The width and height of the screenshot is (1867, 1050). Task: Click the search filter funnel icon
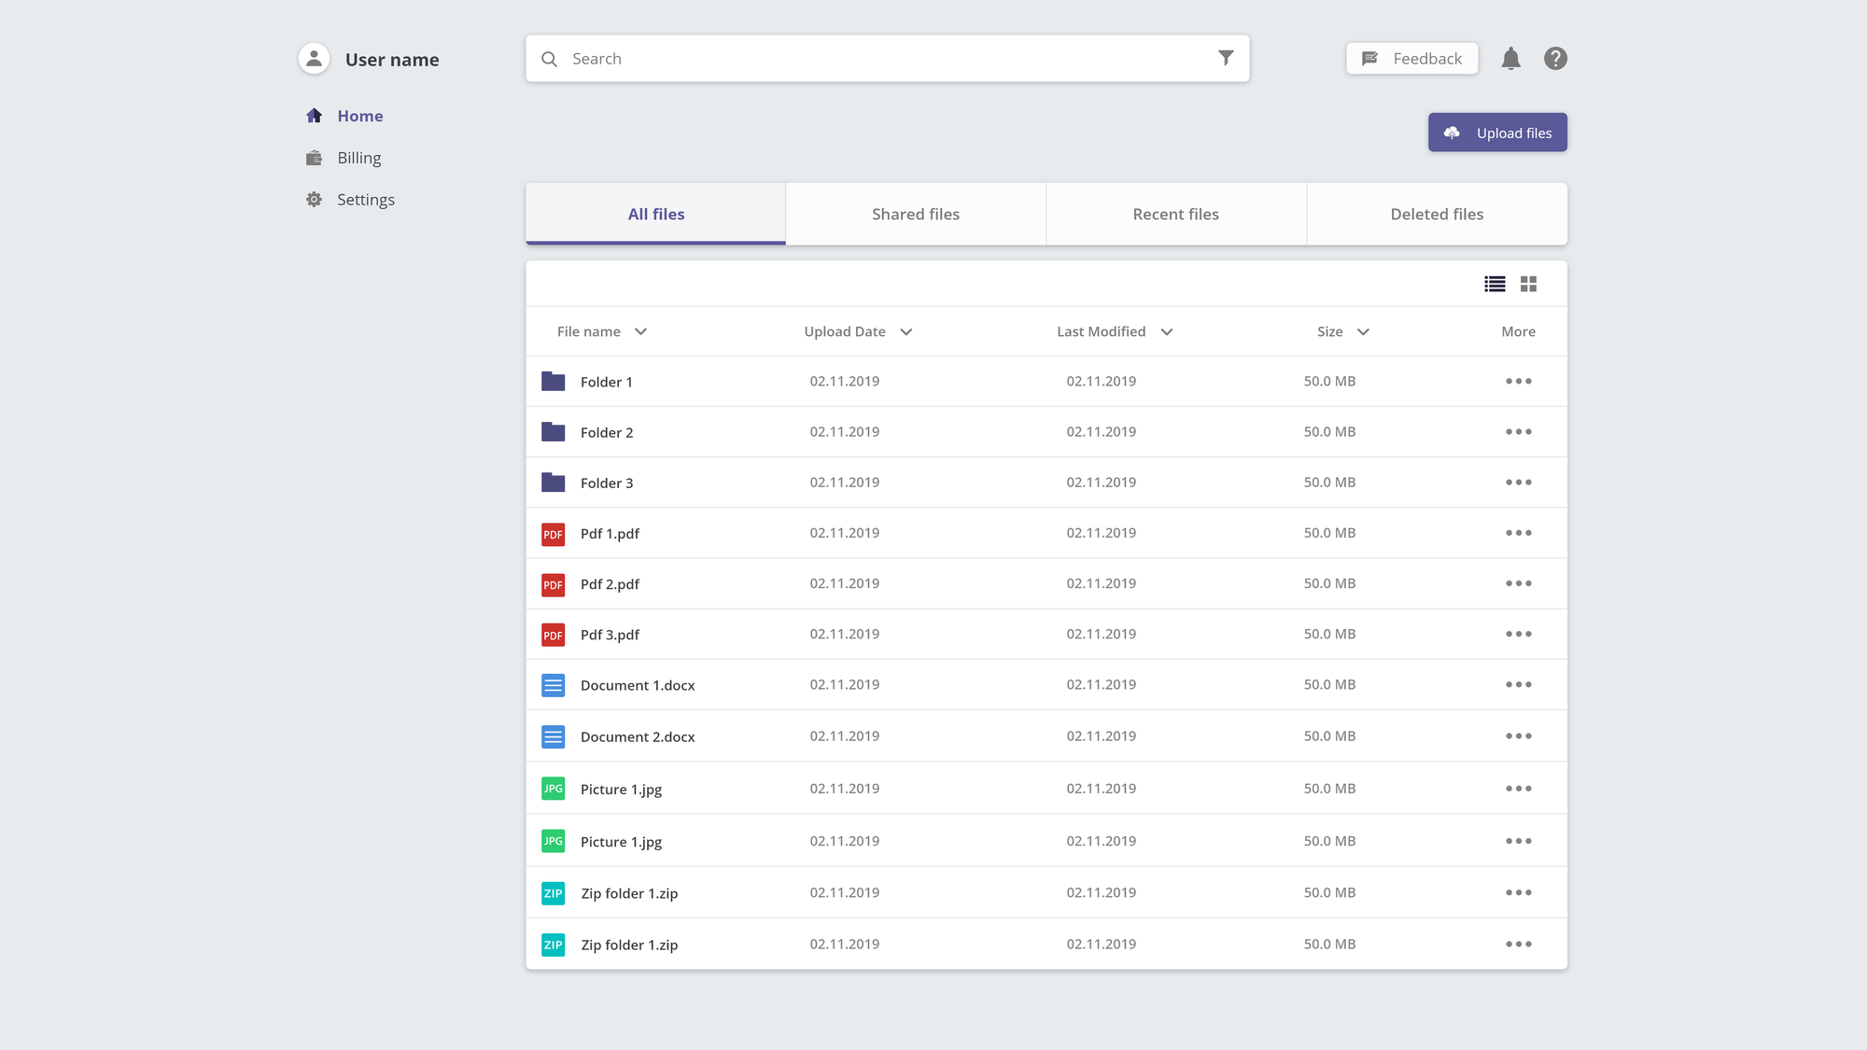pyautogui.click(x=1226, y=58)
